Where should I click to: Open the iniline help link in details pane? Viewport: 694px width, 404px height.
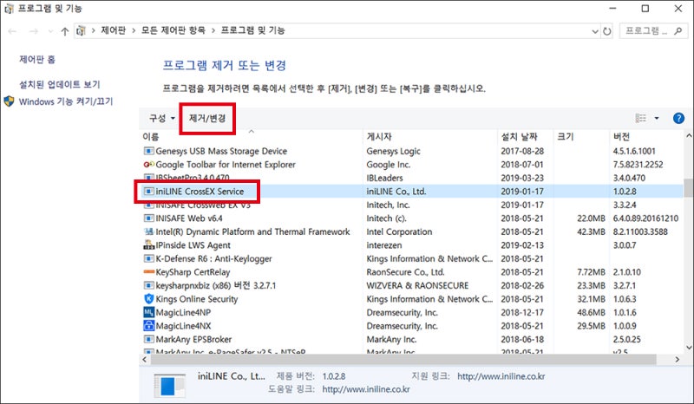pos(366,389)
